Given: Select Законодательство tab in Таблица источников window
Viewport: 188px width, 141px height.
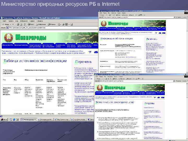Looking at the screenshot, I should point(21,46).
